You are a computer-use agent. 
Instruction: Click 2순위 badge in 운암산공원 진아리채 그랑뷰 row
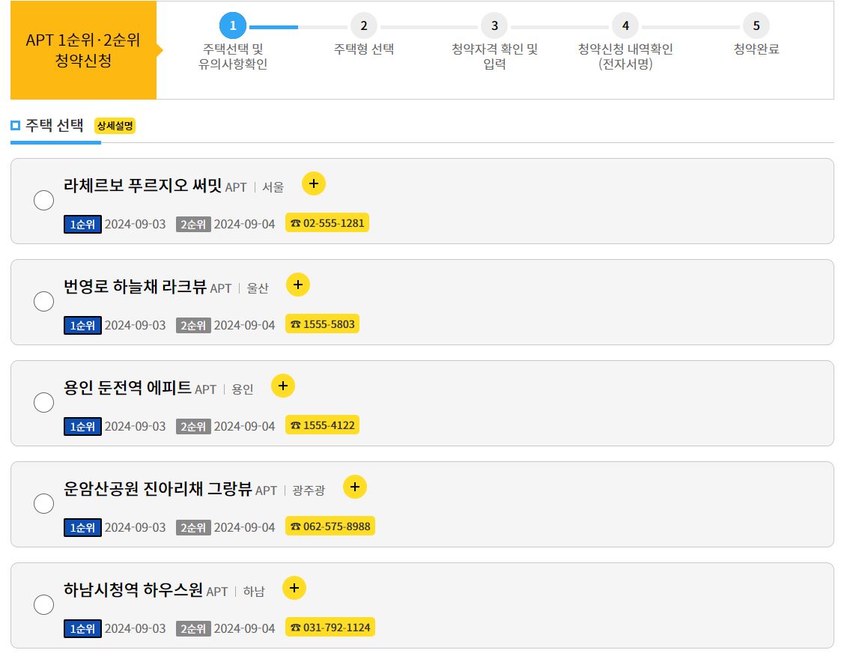(193, 528)
